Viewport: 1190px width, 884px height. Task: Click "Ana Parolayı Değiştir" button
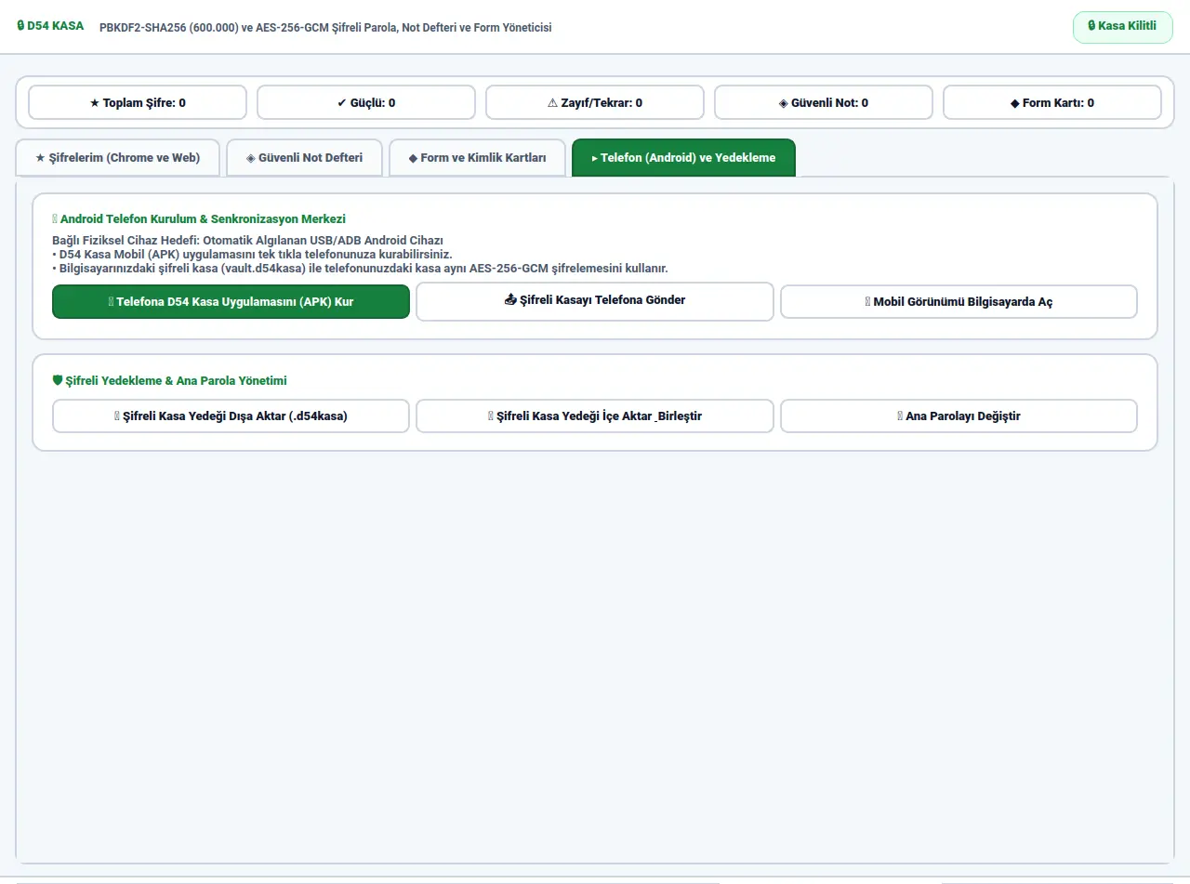959,416
